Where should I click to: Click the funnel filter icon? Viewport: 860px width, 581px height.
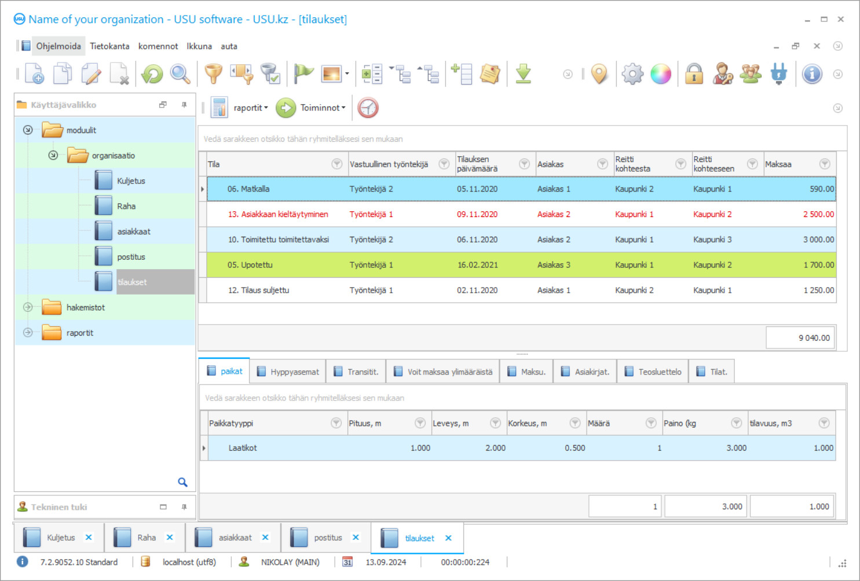pyautogui.click(x=213, y=74)
